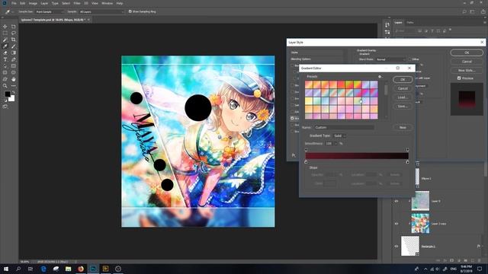The width and height of the screenshot is (488, 274).
Task: Click the New gradient button
Action: point(403,127)
